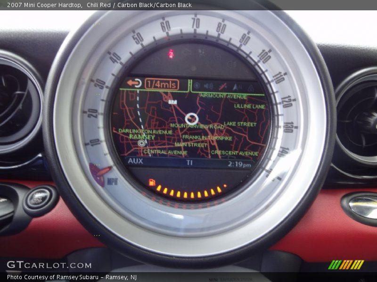Select TI in the status bar
The image size is (377, 282).
[x=189, y=163]
